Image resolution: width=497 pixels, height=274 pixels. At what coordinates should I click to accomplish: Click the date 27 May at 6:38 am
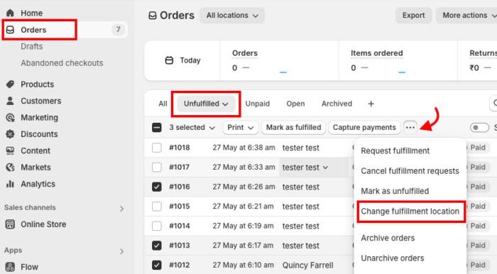[244, 148]
